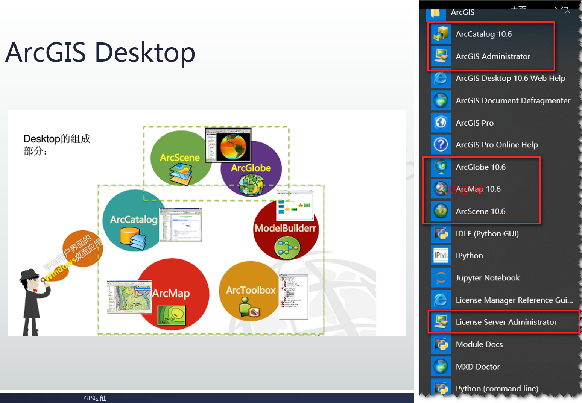
Task: Click the GIS思维 footer text
Action: (95, 398)
